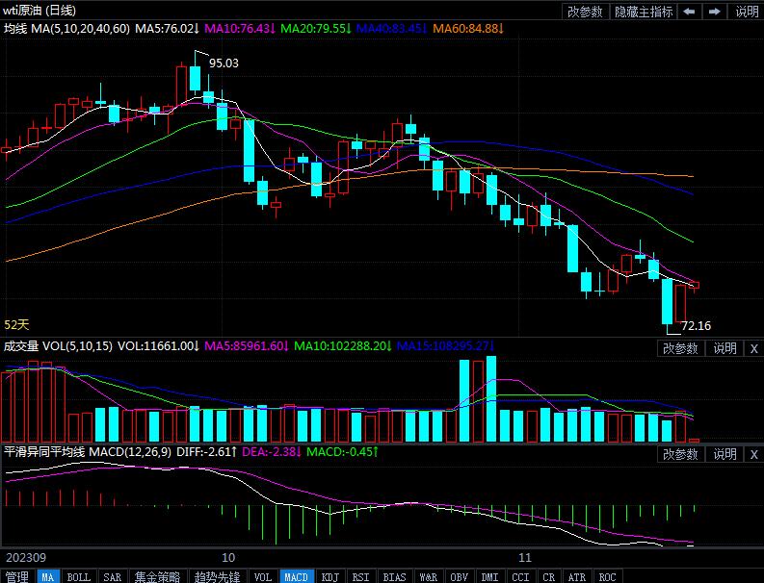Screen dimensions: 764x583
Task: Select the MACD indicator tab
Action: click(x=296, y=576)
